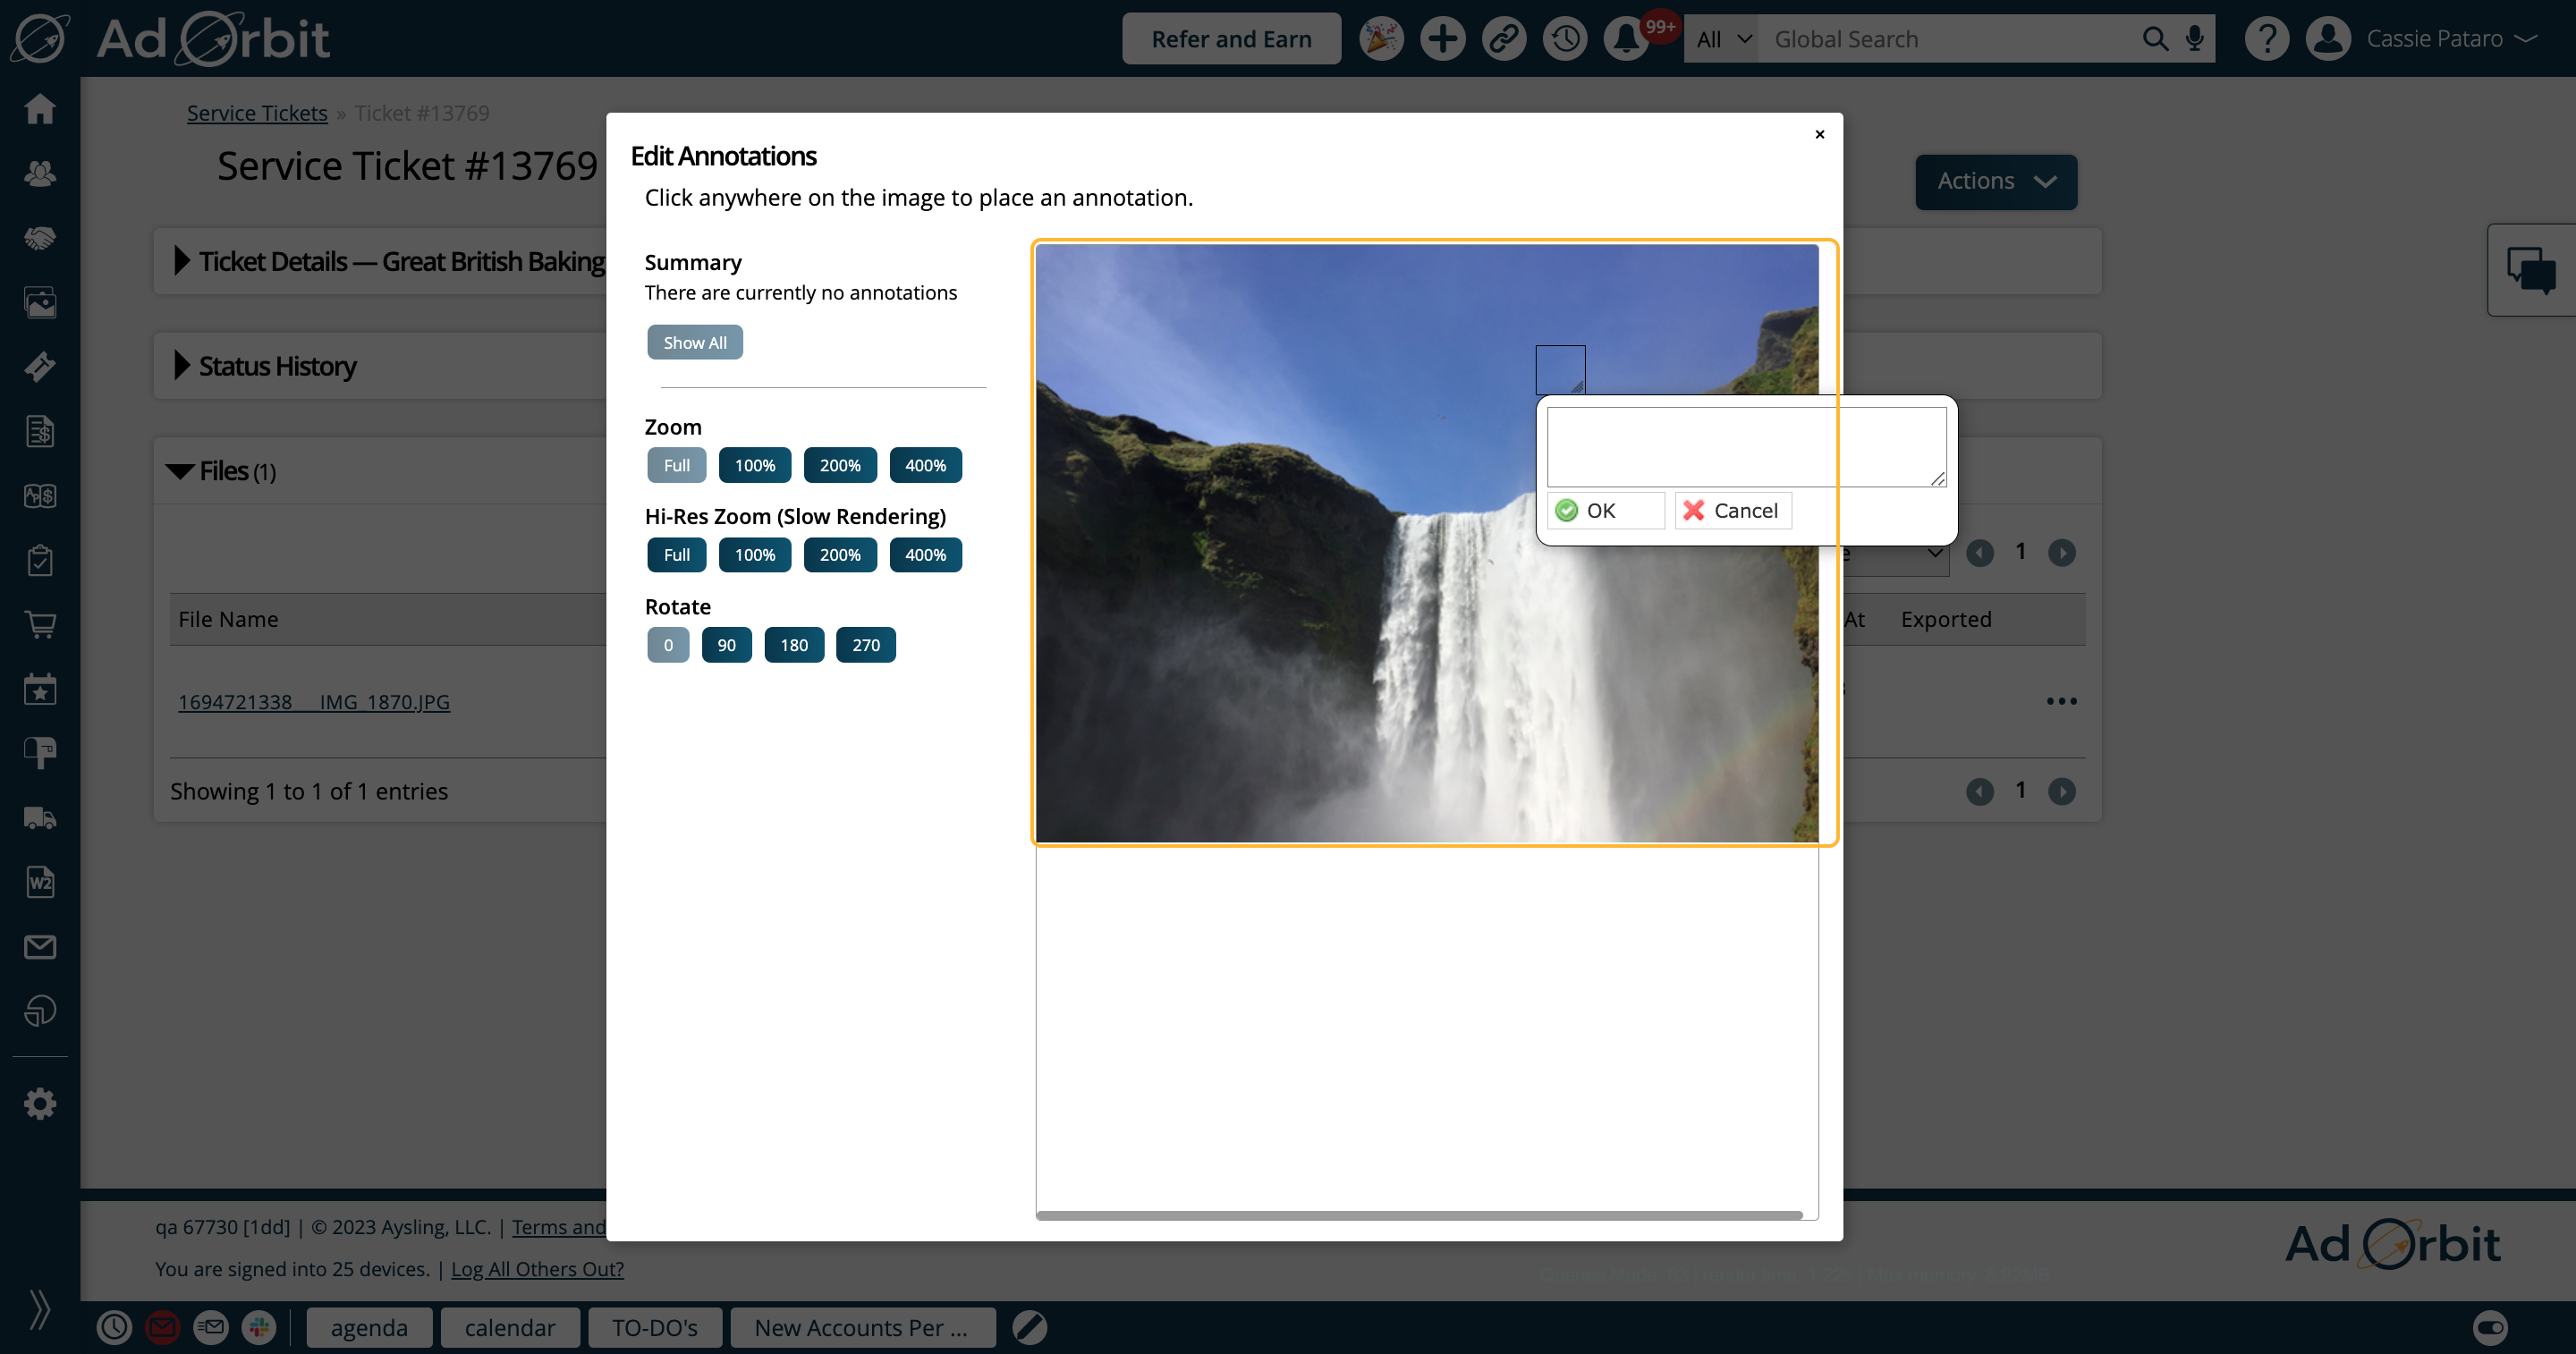Screen dimensions: 2576x1354
Task: Set Hi-Res Zoom to Full
Action: 676,555
